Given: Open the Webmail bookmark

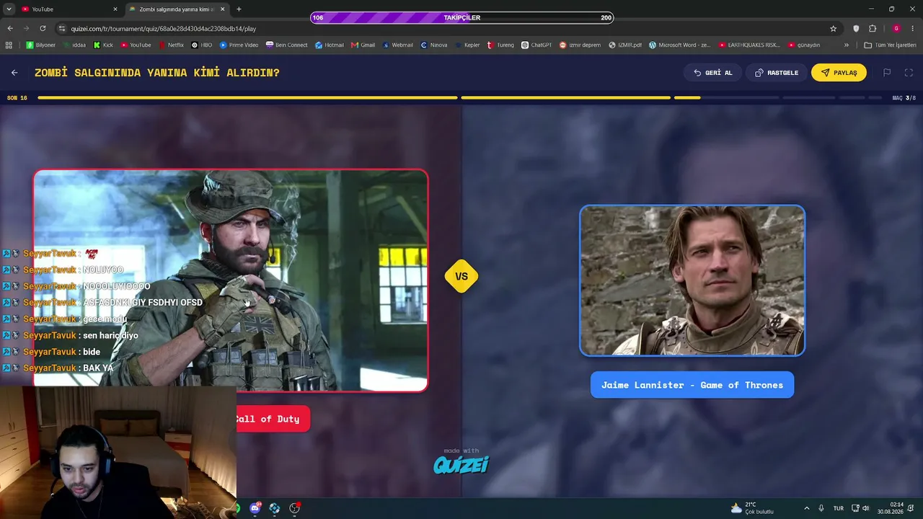Looking at the screenshot, I should point(398,45).
